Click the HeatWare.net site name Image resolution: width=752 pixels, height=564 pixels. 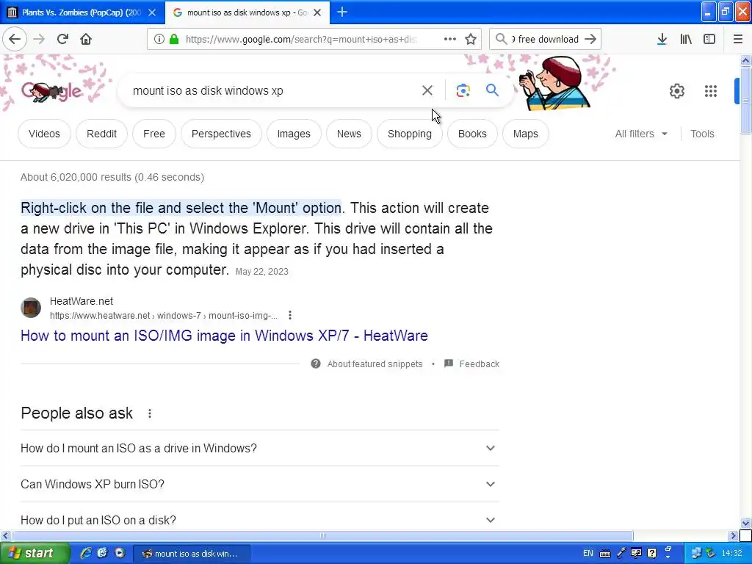(x=82, y=301)
